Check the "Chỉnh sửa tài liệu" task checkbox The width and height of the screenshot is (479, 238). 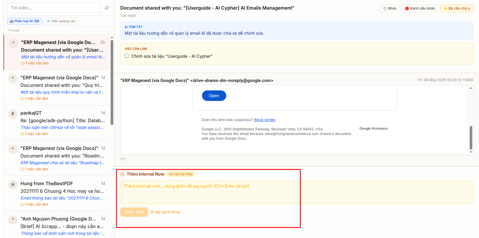127,56
